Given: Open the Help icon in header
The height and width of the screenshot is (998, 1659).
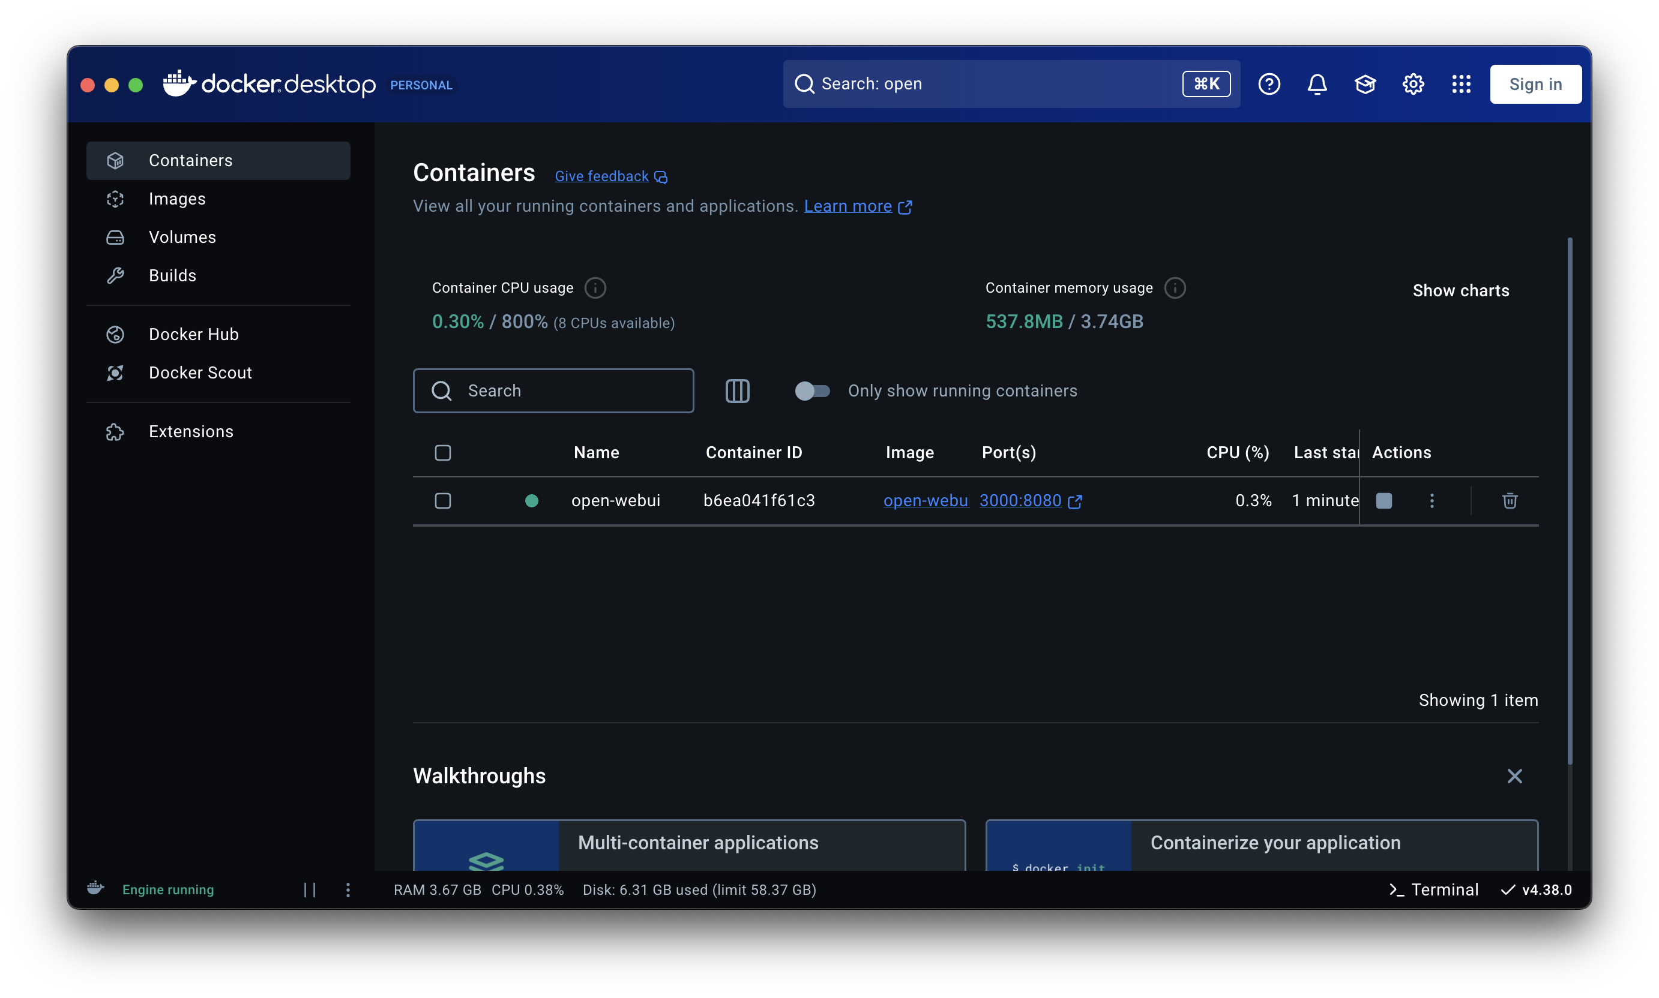Looking at the screenshot, I should (1269, 84).
